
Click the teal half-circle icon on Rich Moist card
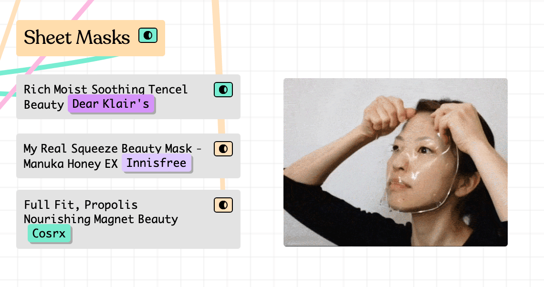point(223,89)
